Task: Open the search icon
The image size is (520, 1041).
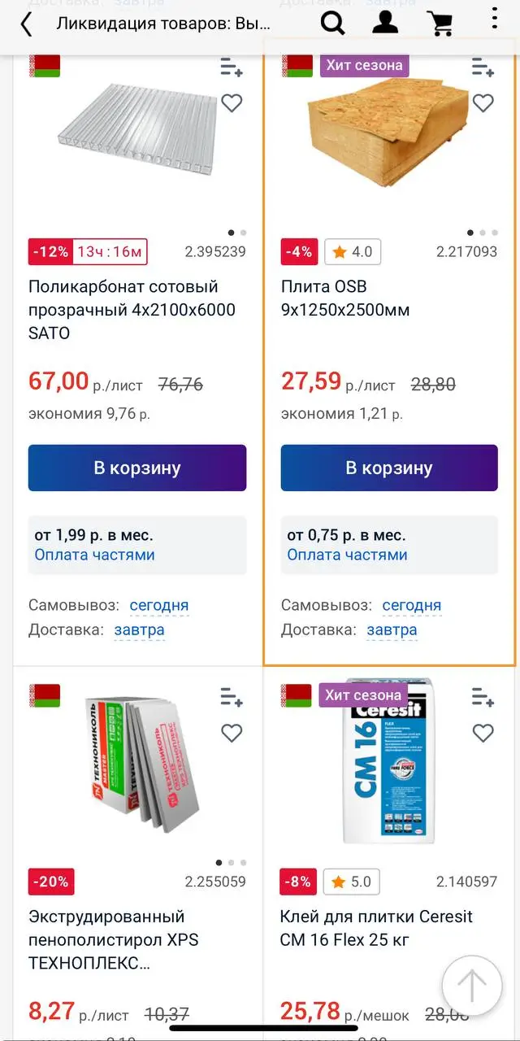Action: pos(333,24)
